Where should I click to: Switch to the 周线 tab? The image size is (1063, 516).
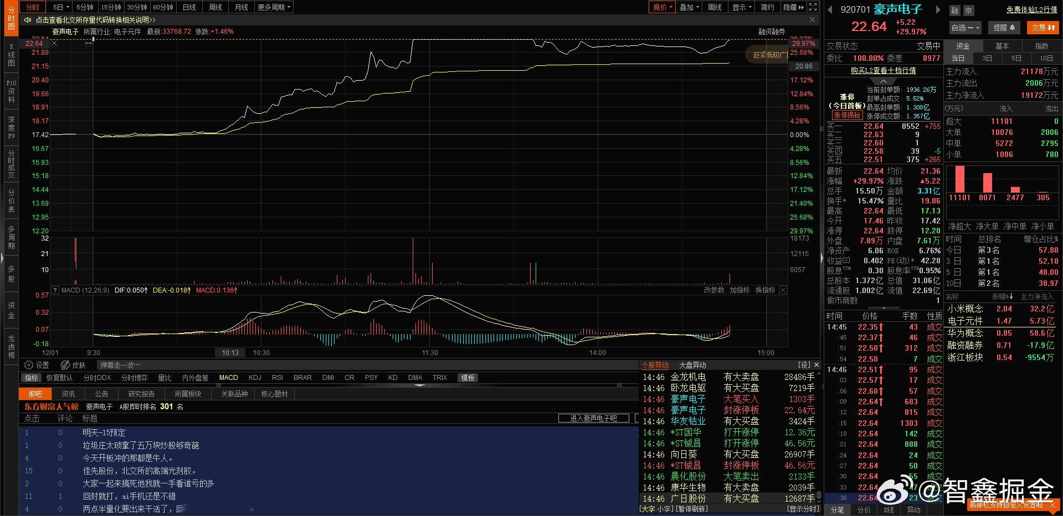[x=215, y=7]
